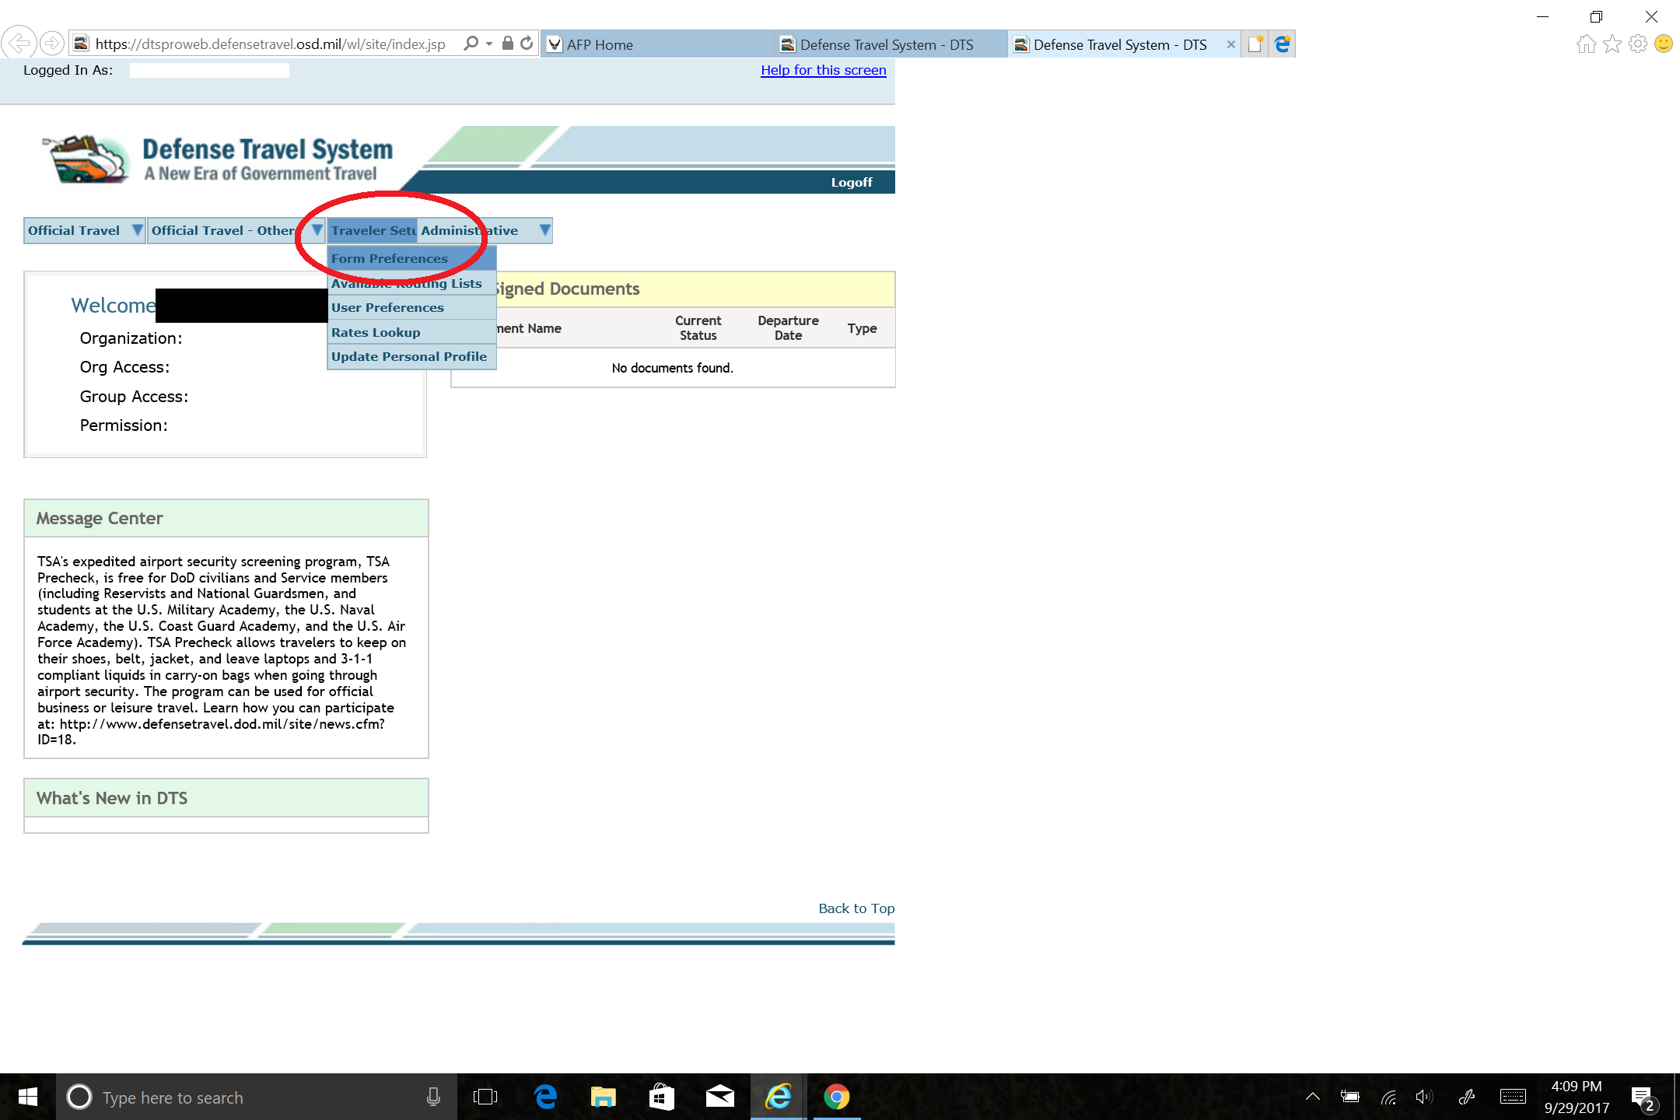Select Update Personal Profile option
The height and width of the screenshot is (1120, 1680).
tap(409, 355)
